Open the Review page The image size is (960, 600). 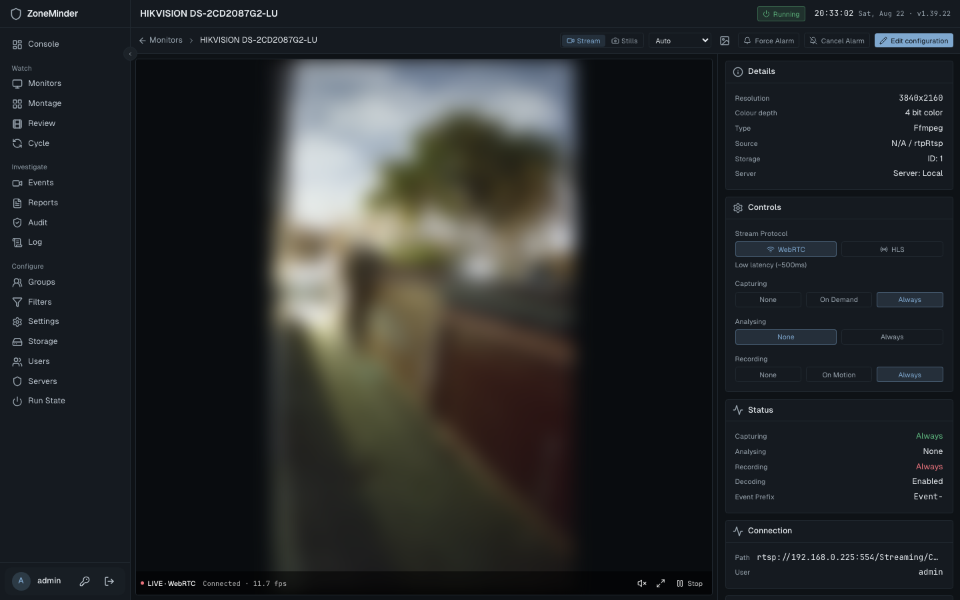[x=65, y=123]
